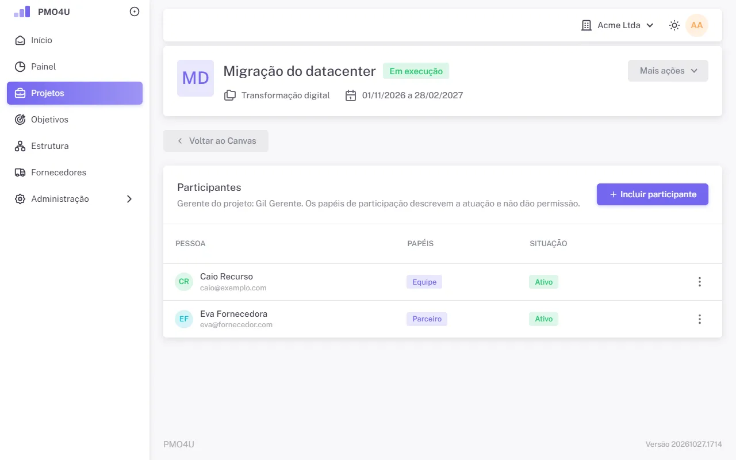Click email eva@fornecedor.com
736x460 pixels.
tap(236, 325)
